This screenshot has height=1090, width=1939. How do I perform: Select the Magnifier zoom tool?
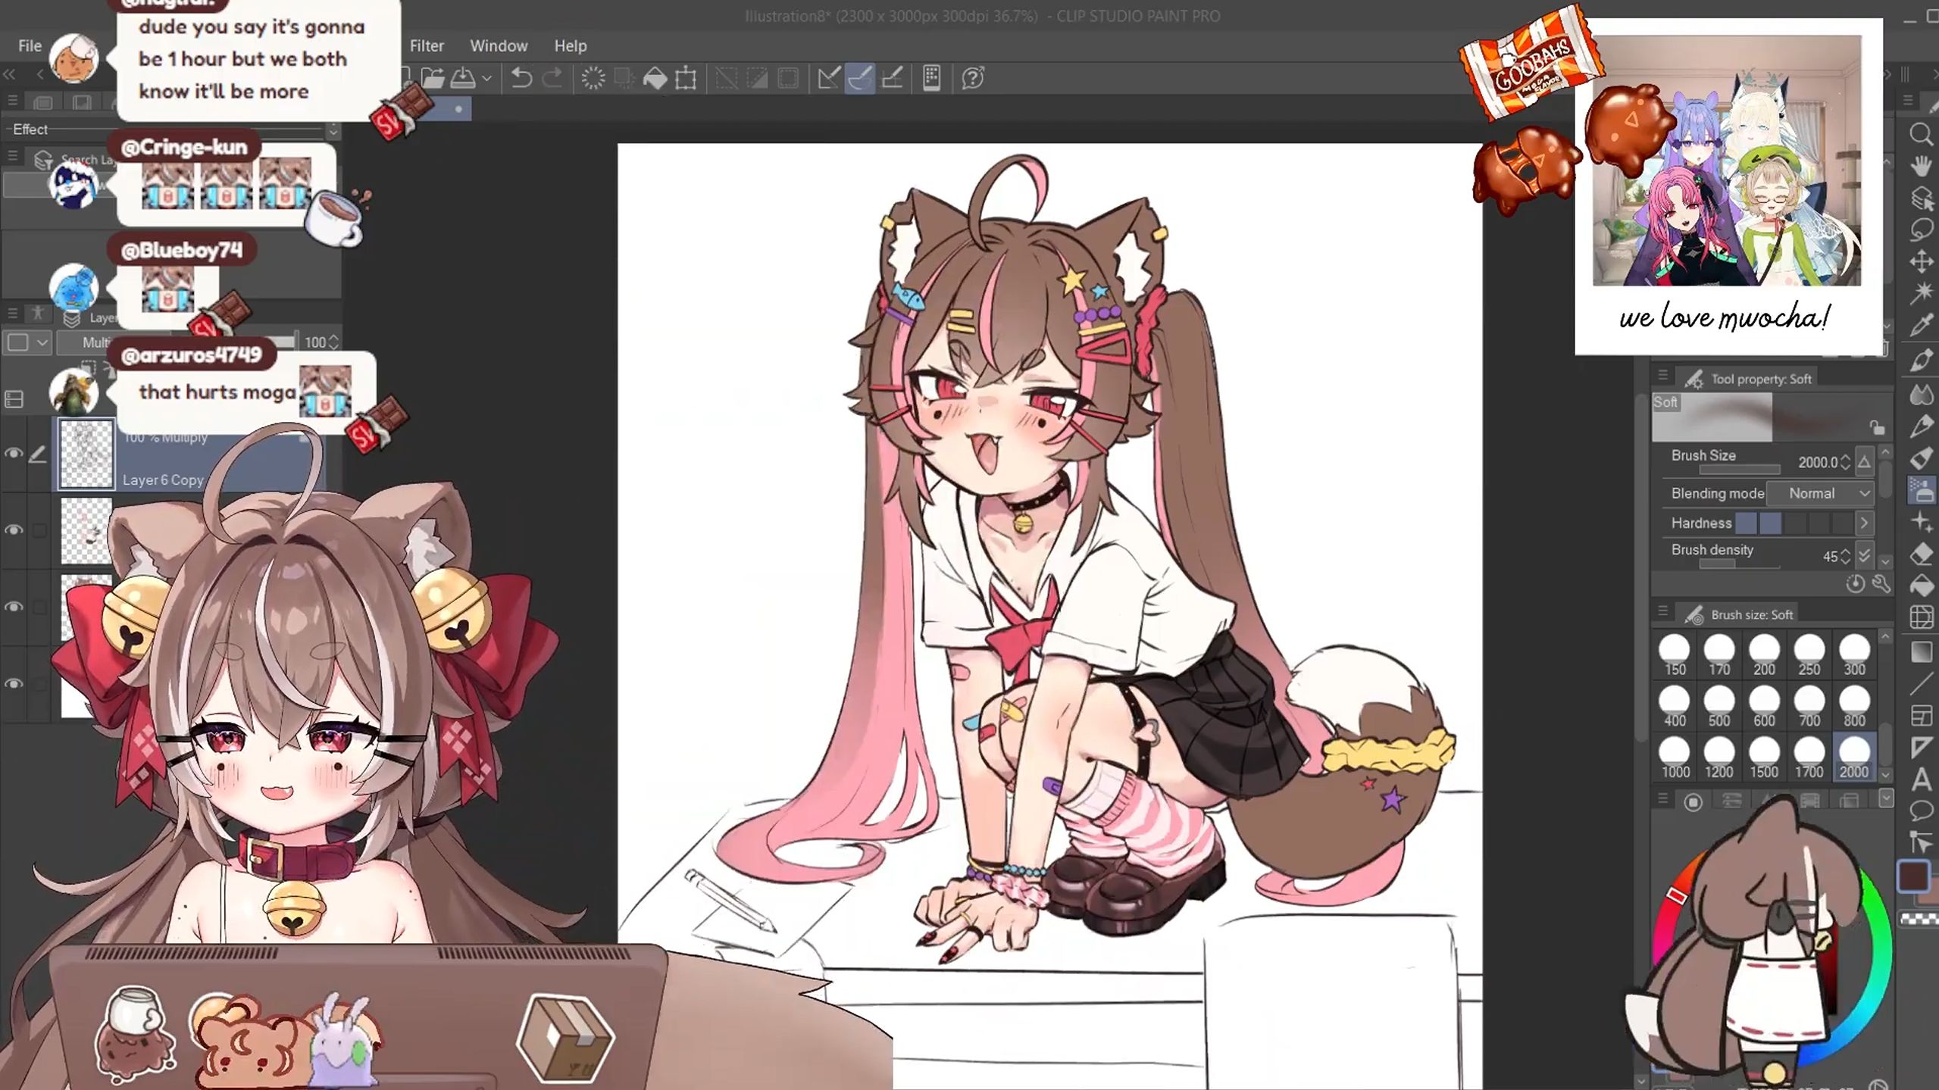click(x=1921, y=135)
